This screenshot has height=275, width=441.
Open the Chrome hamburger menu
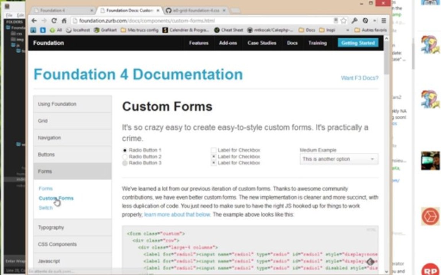point(384,21)
